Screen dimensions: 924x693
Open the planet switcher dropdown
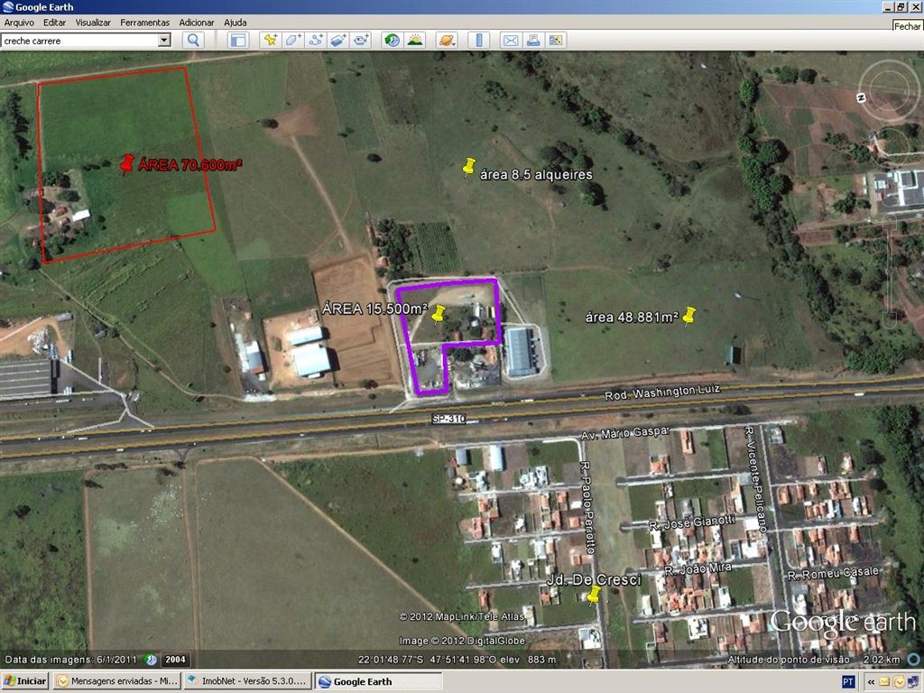(x=447, y=40)
